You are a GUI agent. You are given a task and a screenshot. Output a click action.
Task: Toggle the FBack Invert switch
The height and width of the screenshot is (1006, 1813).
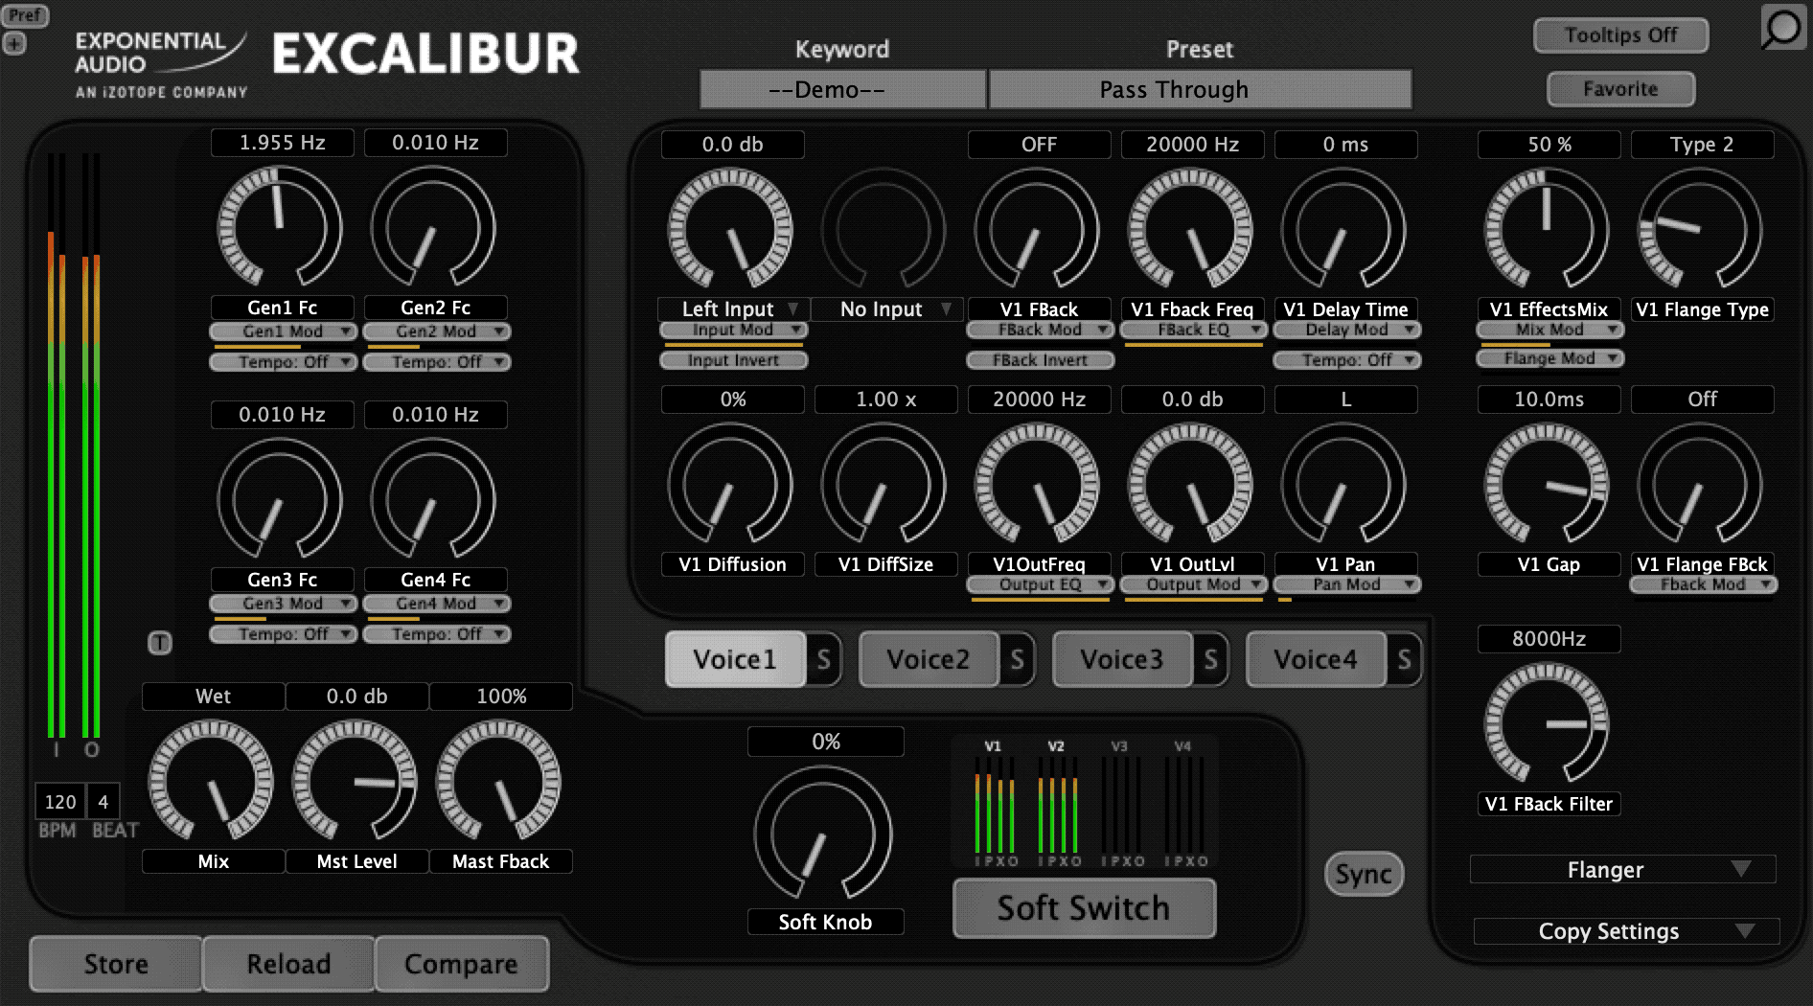[x=1040, y=360]
